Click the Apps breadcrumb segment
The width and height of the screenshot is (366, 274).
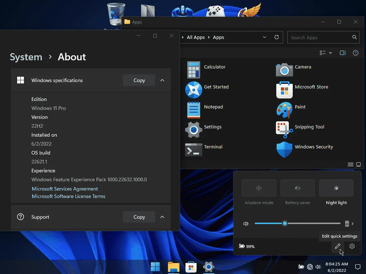pos(218,37)
